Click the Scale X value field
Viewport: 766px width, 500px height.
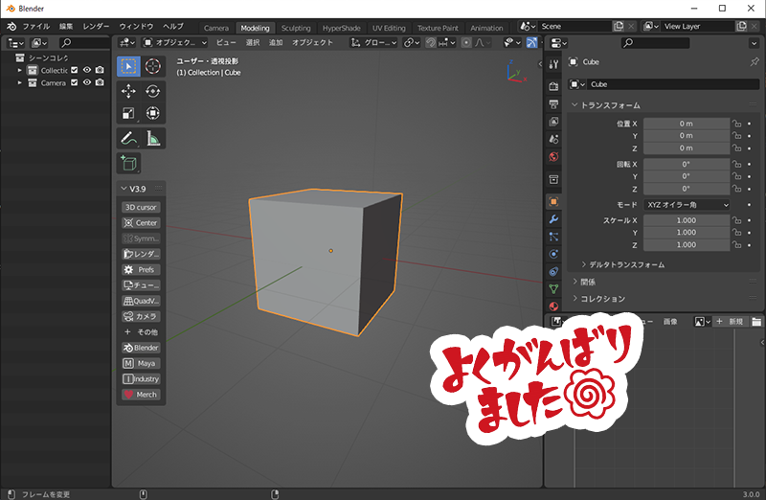tap(686, 220)
